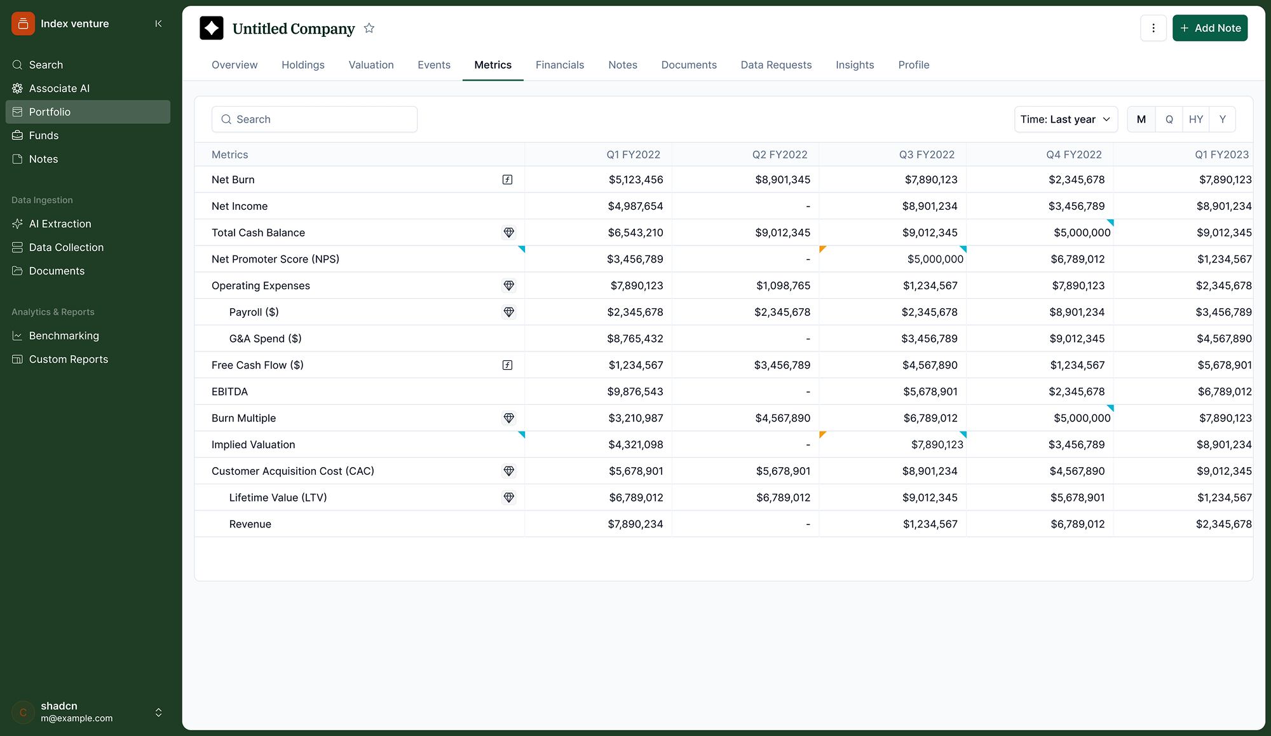This screenshot has width=1271, height=736.
Task: Click the EBITDA row label
Action: click(229, 392)
